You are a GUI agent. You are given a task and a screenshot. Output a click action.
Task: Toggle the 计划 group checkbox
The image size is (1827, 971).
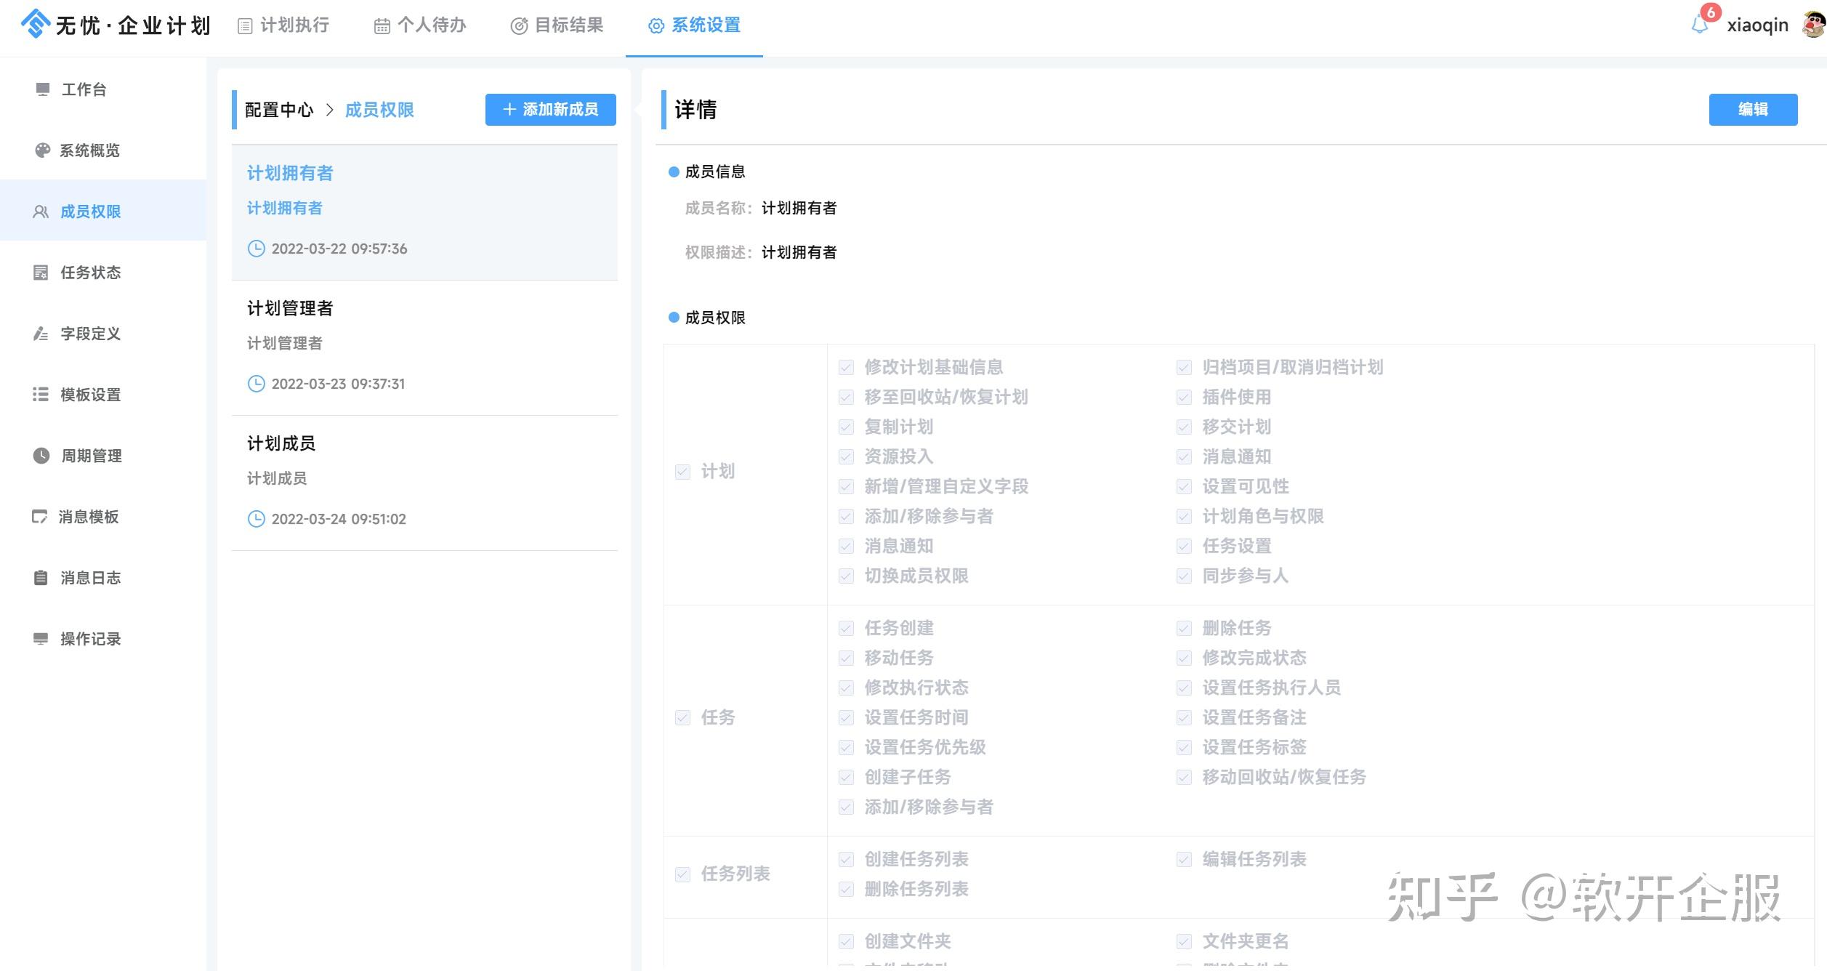coord(682,472)
